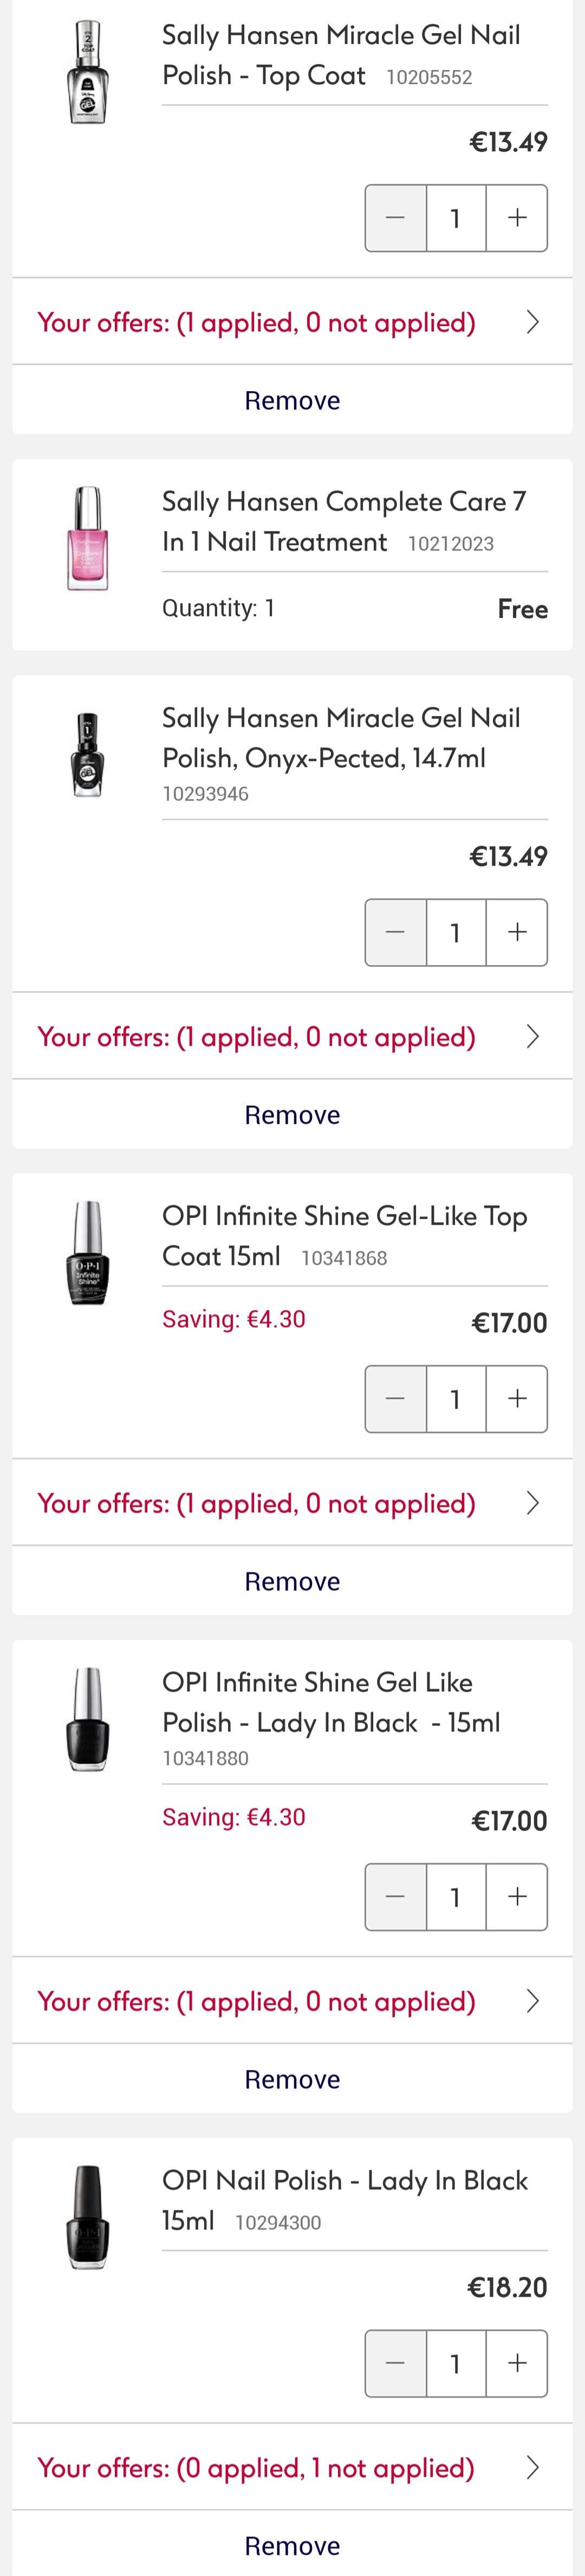
Task: Remove Sally Hansen Top Coat from basket
Action: pos(291,400)
